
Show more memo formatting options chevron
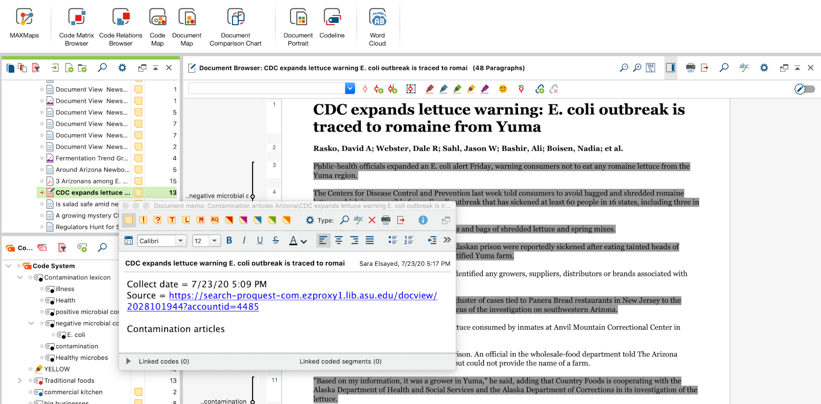447,240
